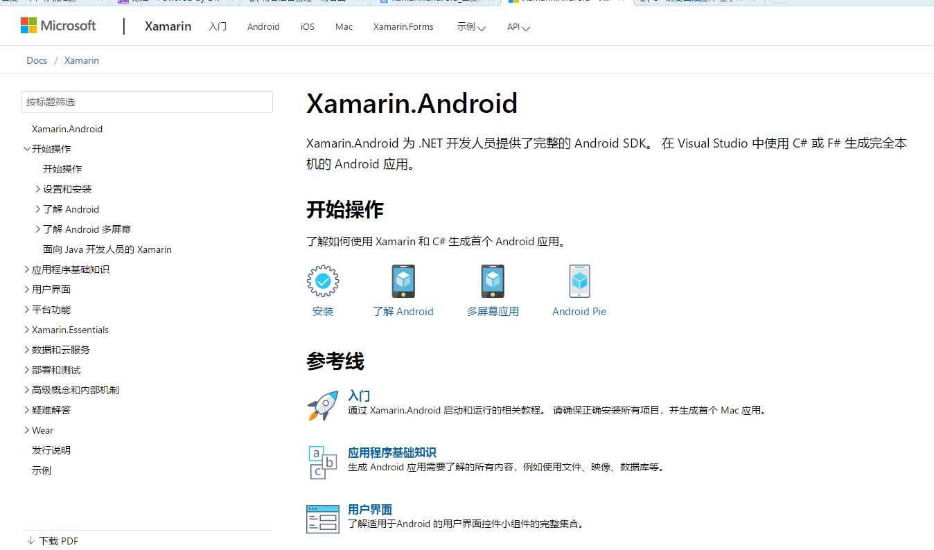Open the 多屏幕应用 link

click(493, 312)
